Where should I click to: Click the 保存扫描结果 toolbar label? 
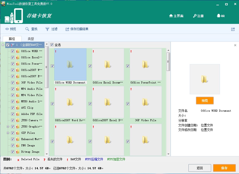[79, 29]
